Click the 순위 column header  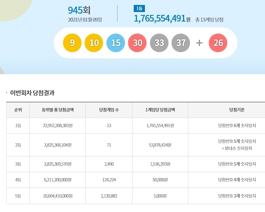point(18,110)
